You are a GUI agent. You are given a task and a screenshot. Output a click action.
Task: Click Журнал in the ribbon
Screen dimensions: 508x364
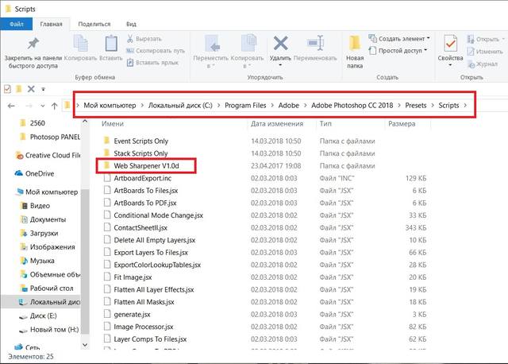(482, 64)
